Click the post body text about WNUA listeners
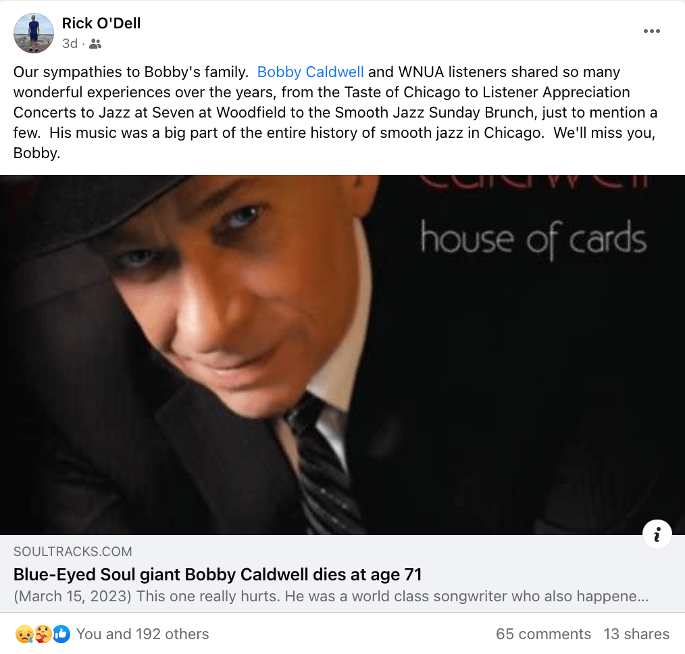Screen dimensions: 685x654 (335, 112)
